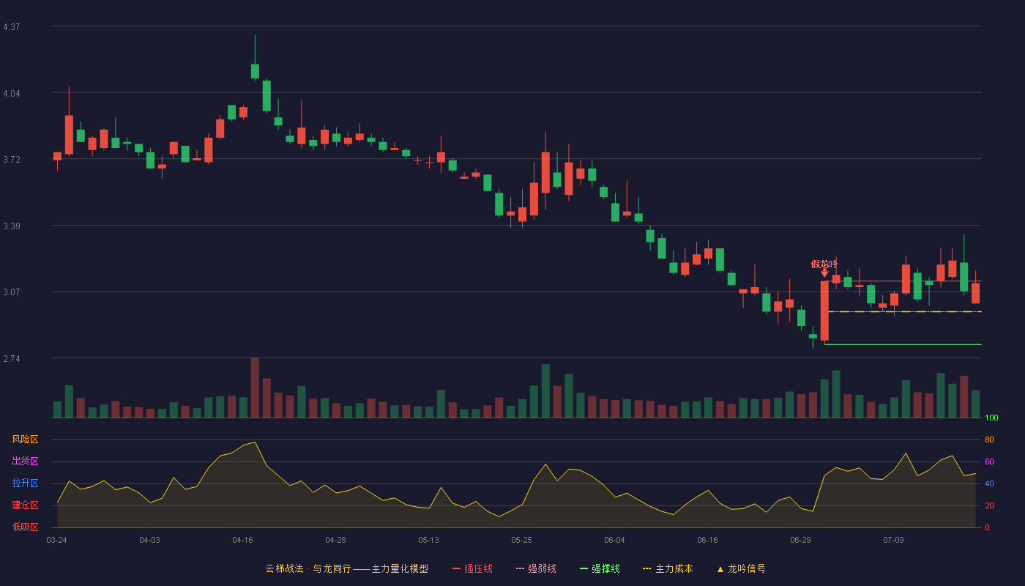Click the blue 40 indicator scale value
Image resolution: width=1025 pixels, height=586 pixels.
click(989, 483)
